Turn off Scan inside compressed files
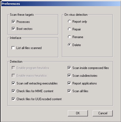 pyautogui.click(x=69, y=68)
